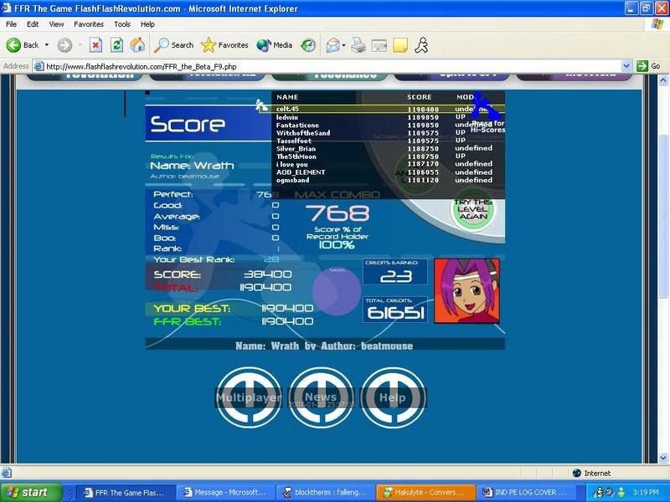Switch to Message - Microsoft taskbar window
This screenshot has height=502, width=670.
(x=224, y=492)
